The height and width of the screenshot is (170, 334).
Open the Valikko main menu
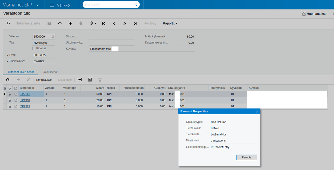60,5
